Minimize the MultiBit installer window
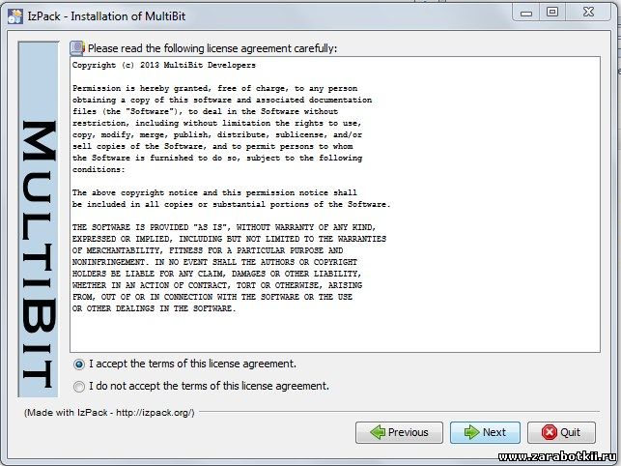 (x=526, y=14)
